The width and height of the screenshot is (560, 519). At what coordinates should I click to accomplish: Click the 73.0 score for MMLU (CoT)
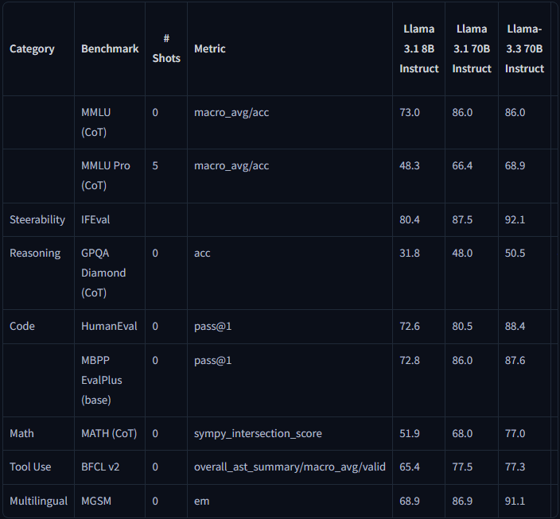(x=410, y=112)
